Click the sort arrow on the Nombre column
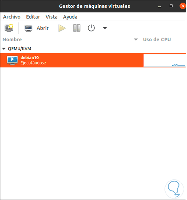The height and width of the screenshot is (200, 187). (136, 39)
